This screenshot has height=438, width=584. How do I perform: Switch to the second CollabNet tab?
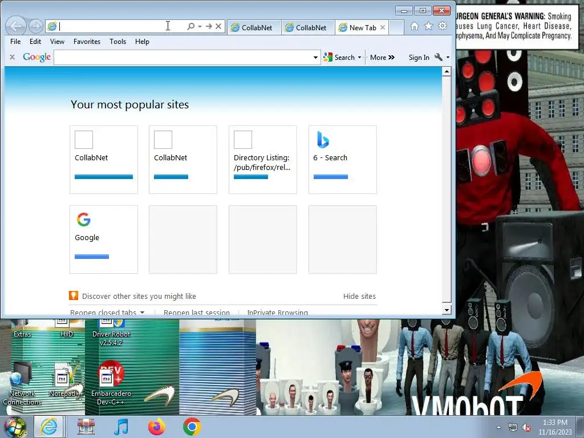pyautogui.click(x=307, y=27)
